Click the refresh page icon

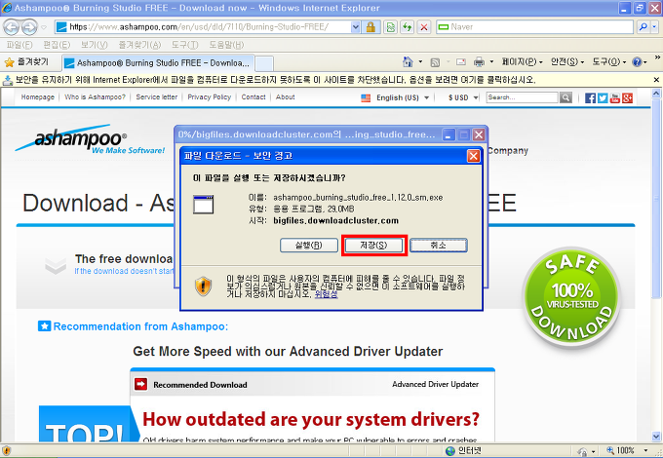pos(408,27)
